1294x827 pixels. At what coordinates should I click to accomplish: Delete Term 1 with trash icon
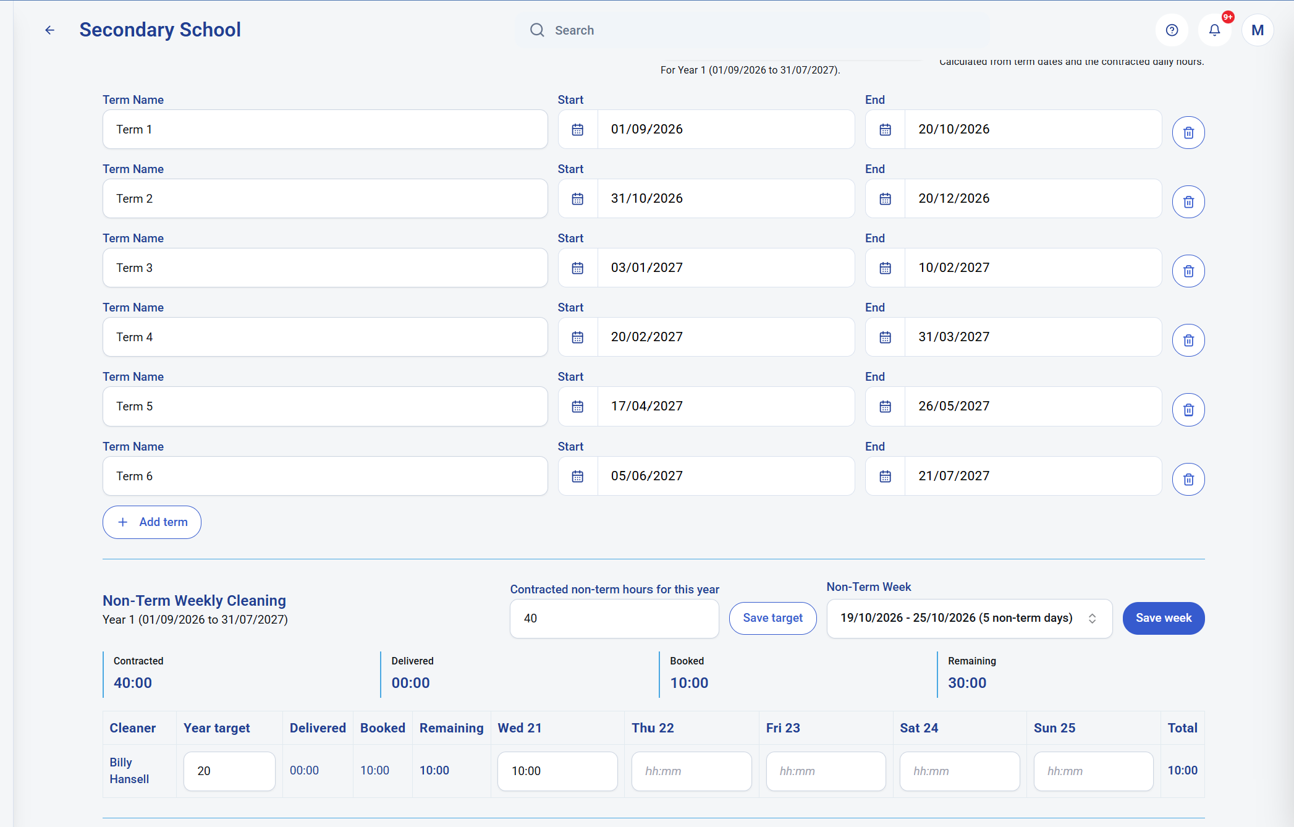(1188, 132)
